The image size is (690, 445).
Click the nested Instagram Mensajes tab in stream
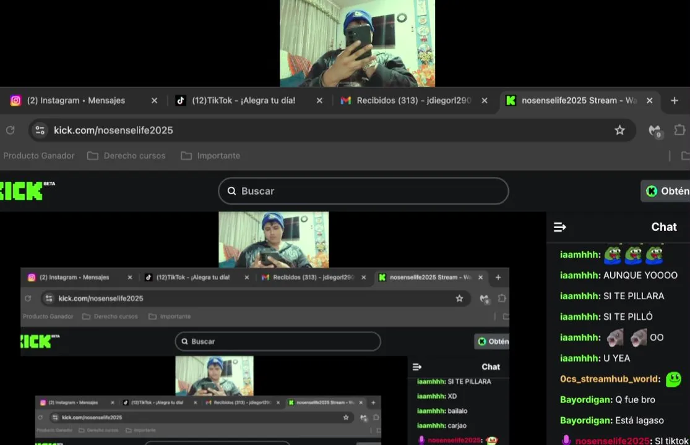(x=79, y=277)
